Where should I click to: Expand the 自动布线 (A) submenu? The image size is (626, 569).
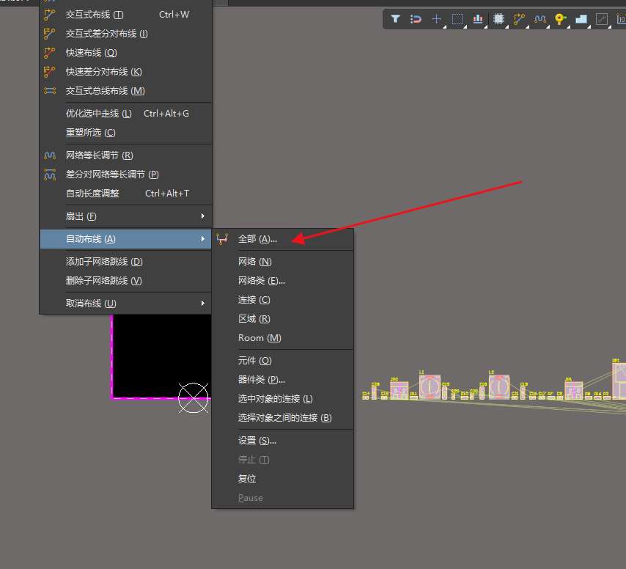(125, 239)
